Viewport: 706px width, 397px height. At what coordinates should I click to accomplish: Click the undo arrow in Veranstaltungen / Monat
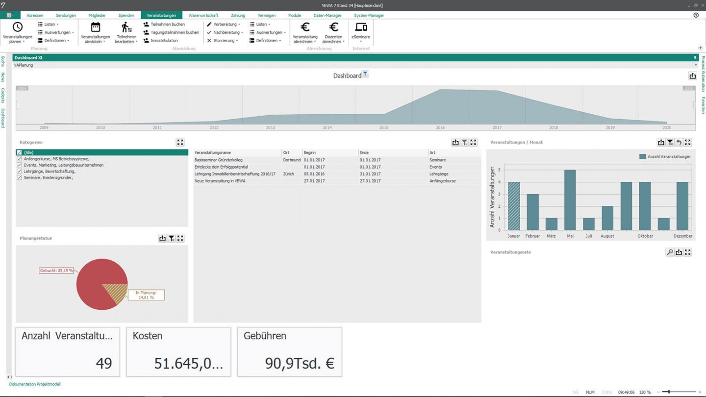point(679,142)
